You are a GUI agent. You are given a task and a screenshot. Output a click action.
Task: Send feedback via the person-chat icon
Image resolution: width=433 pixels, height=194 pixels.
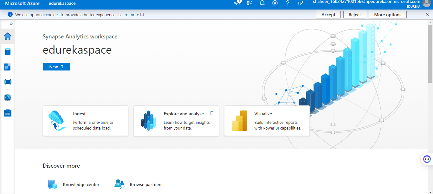pyautogui.click(x=300, y=3)
